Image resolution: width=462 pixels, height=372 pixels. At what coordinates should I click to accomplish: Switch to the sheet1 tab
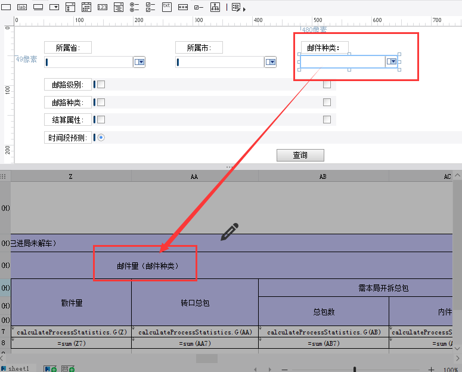pyautogui.click(x=18, y=368)
